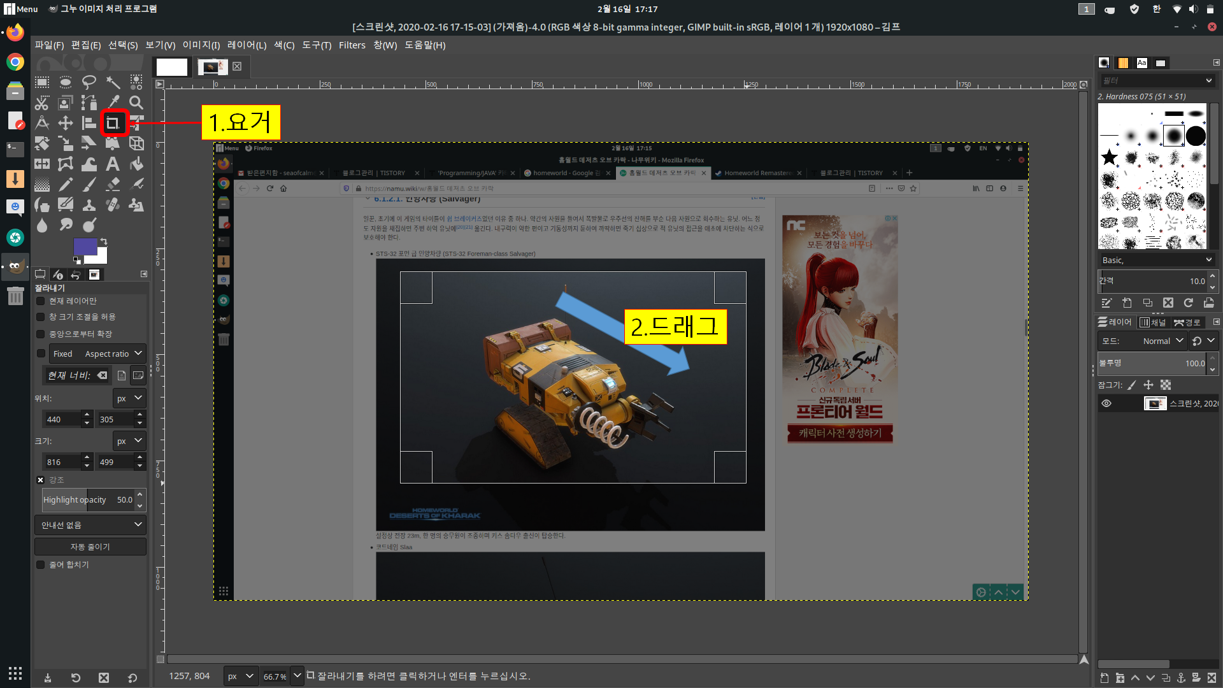The height and width of the screenshot is (688, 1223).
Task: Open the 위치 px unit dropdown
Action: (x=129, y=398)
